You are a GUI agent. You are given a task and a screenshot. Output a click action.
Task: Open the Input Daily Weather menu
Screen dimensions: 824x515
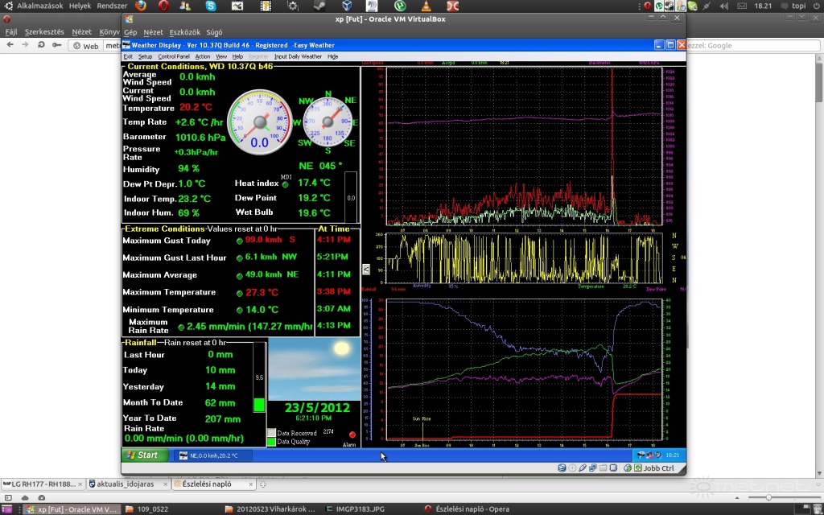coord(298,57)
